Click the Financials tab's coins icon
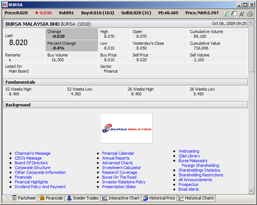257x205 pixels. pyautogui.click(x=42, y=198)
